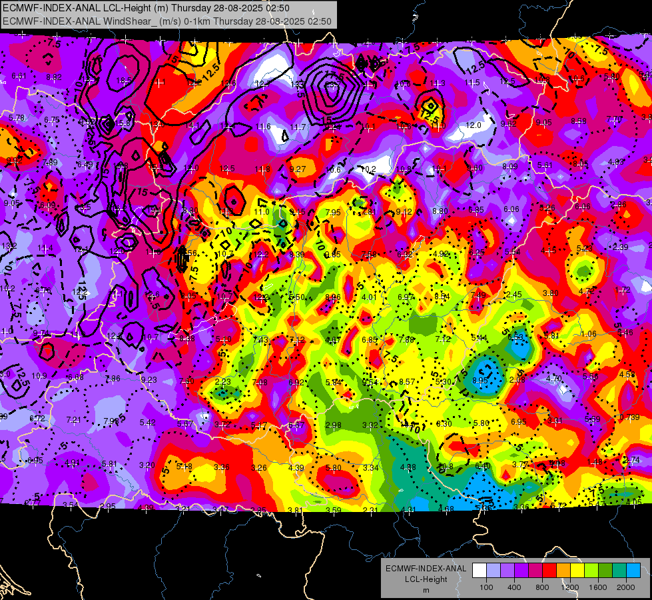Click the map value '5.50'
The height and width of the screenshot is (600, 652).
(x=297, y=297)
